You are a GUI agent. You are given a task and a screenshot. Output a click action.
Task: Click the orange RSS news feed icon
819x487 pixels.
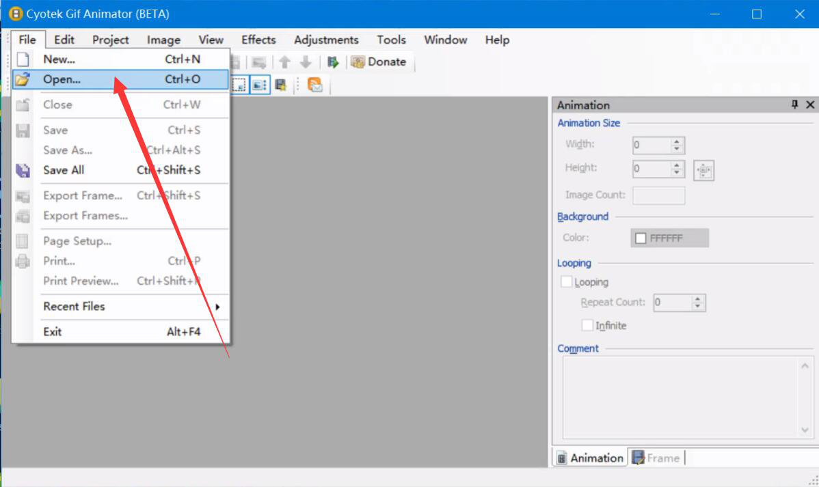pos(315,85)
